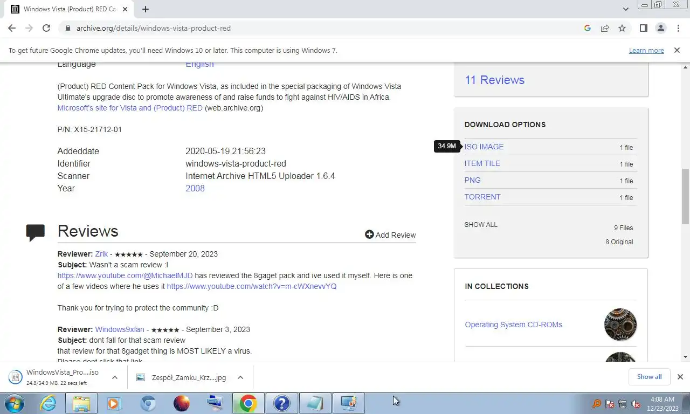Open the notepad-like taskbar application
690x414 pixels.
[x=315, y=403]
